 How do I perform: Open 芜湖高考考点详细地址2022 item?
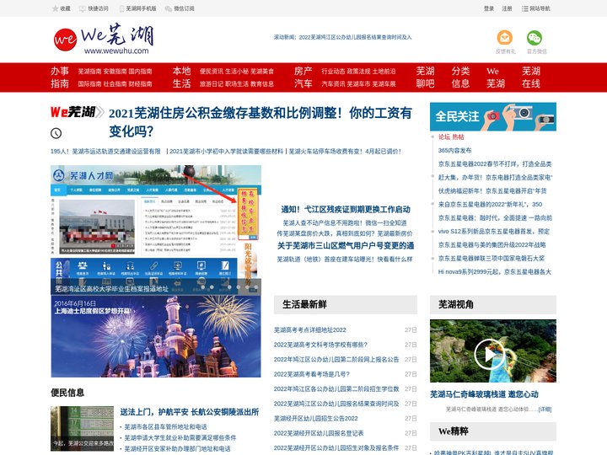point(309,330)
